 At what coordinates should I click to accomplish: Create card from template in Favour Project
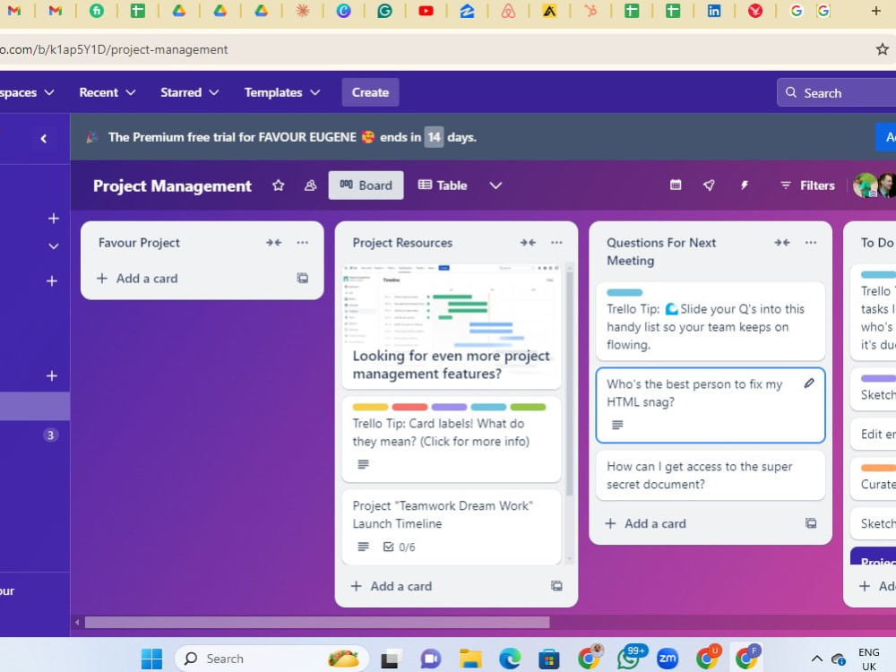(302, 279)
